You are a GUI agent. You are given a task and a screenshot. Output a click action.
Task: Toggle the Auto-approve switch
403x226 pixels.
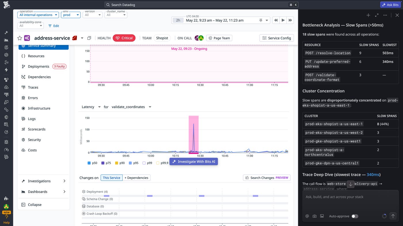tap(355, 216)
